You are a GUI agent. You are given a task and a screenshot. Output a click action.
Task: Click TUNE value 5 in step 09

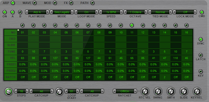pyautogui.click(x=110, y=52)
